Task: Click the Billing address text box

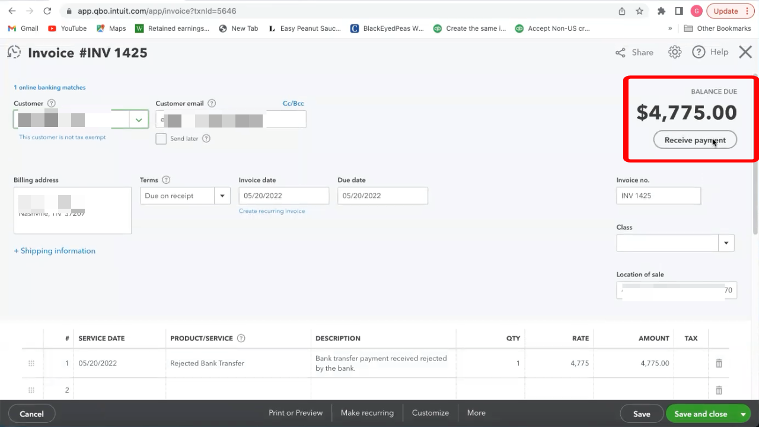Action: click(x=72, y=211)
